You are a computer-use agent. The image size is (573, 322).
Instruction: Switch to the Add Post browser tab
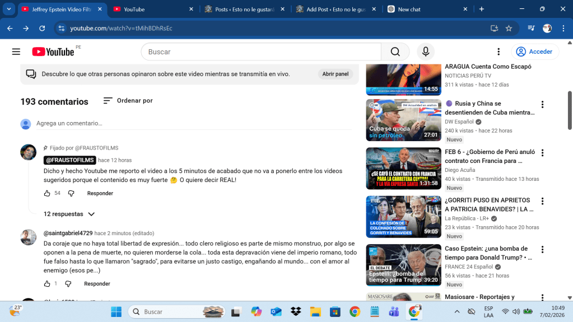[330, 10]
